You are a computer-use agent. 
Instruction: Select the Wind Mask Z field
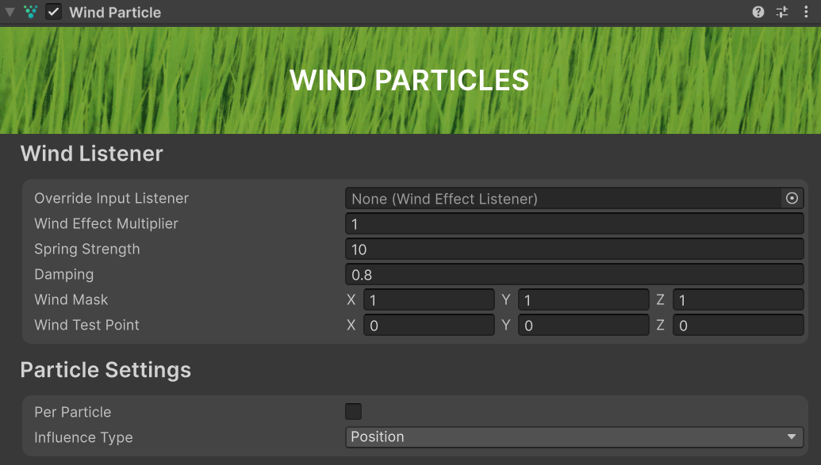[738, 300]
